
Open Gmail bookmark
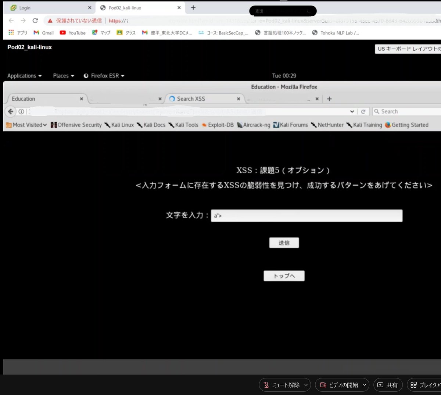[x=43, y=33]
